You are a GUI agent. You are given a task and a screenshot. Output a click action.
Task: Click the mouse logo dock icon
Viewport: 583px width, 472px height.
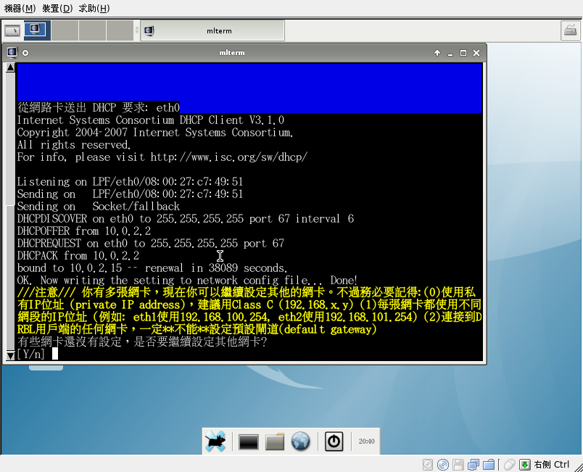click(215, 442)
